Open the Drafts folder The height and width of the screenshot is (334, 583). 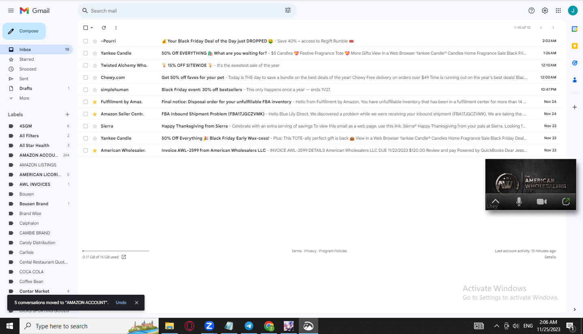point(36,88)
